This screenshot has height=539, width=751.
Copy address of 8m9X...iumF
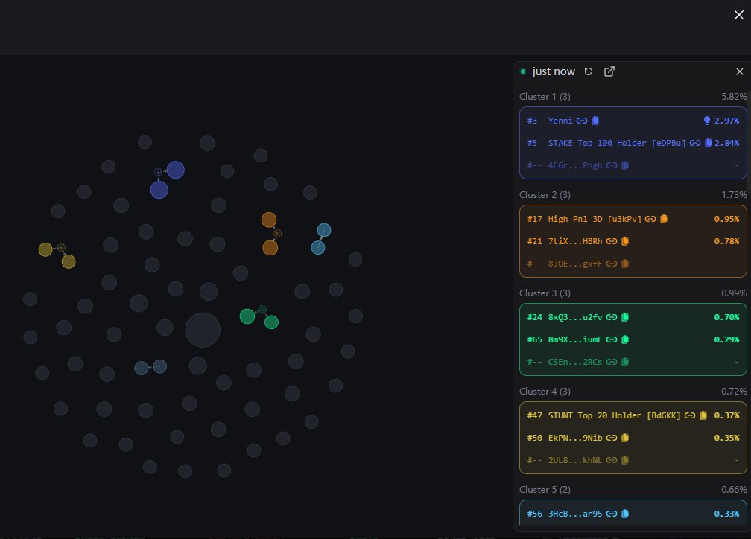click(x=625, y=340)
